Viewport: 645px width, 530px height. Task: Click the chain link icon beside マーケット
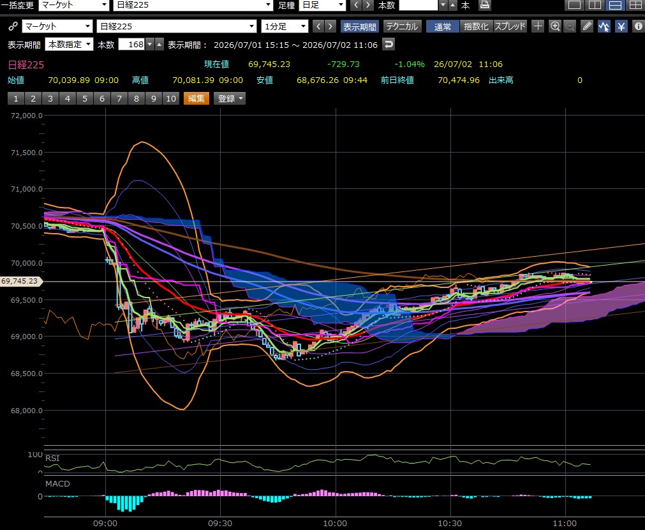13,26
